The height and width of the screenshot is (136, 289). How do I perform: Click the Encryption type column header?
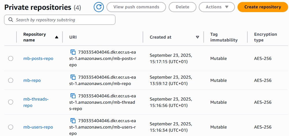(x=265, y=37)
